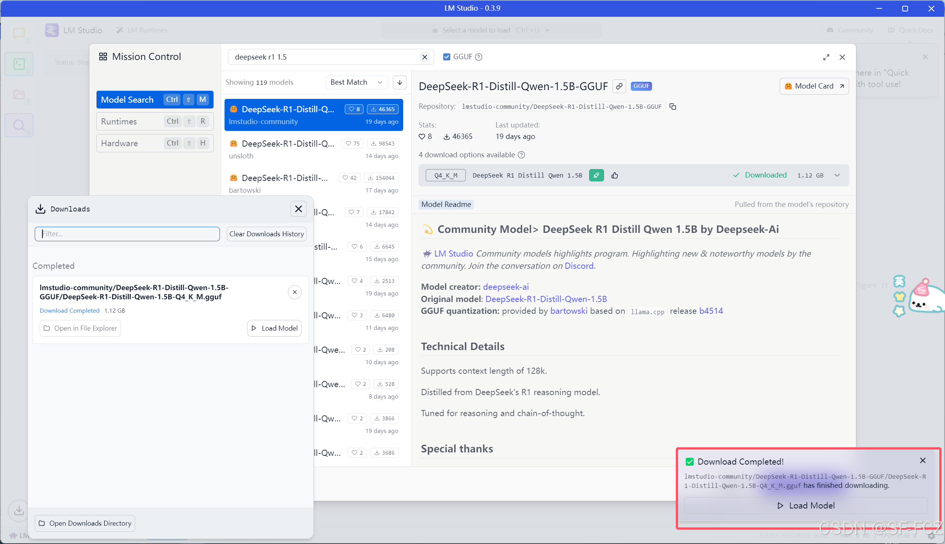
Task: Toggle sort direction arrow button
Action: (399, 82)
